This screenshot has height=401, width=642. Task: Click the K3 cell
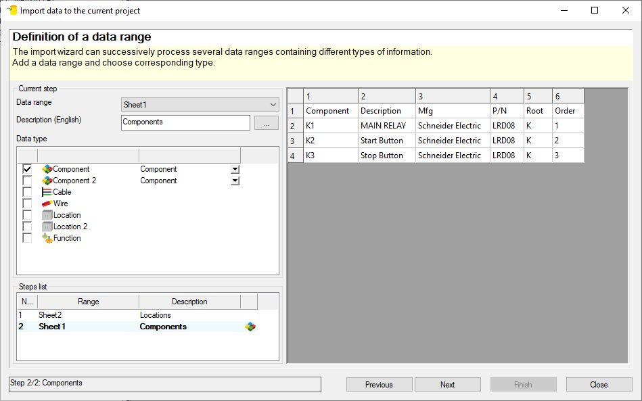[x=330, y=156]
